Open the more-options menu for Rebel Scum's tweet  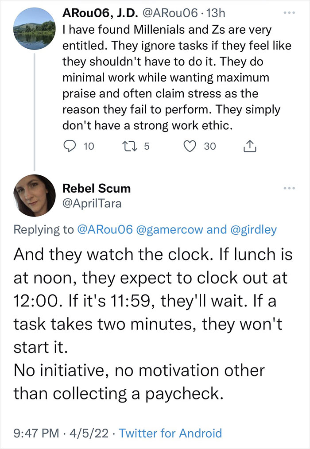(x=289, y=187)
